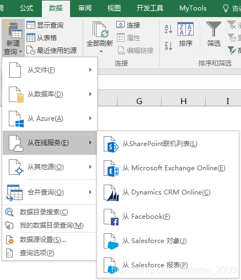Select column H header
Viewport: 241px width, 280px height.
tap(184, 101)
